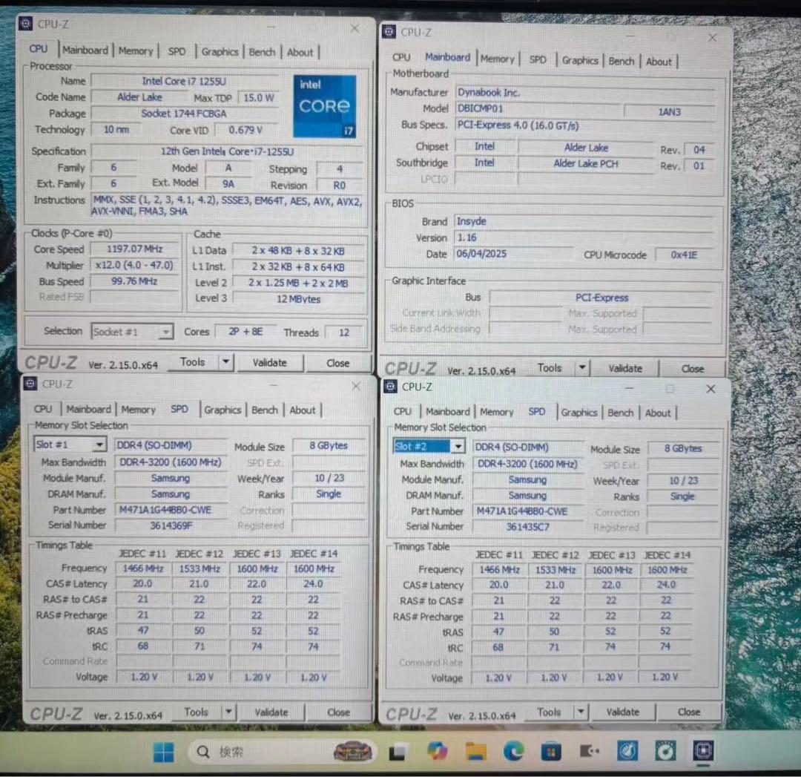
Task: Click Validate in the Slot #2 window
Action: coord(623,712)
